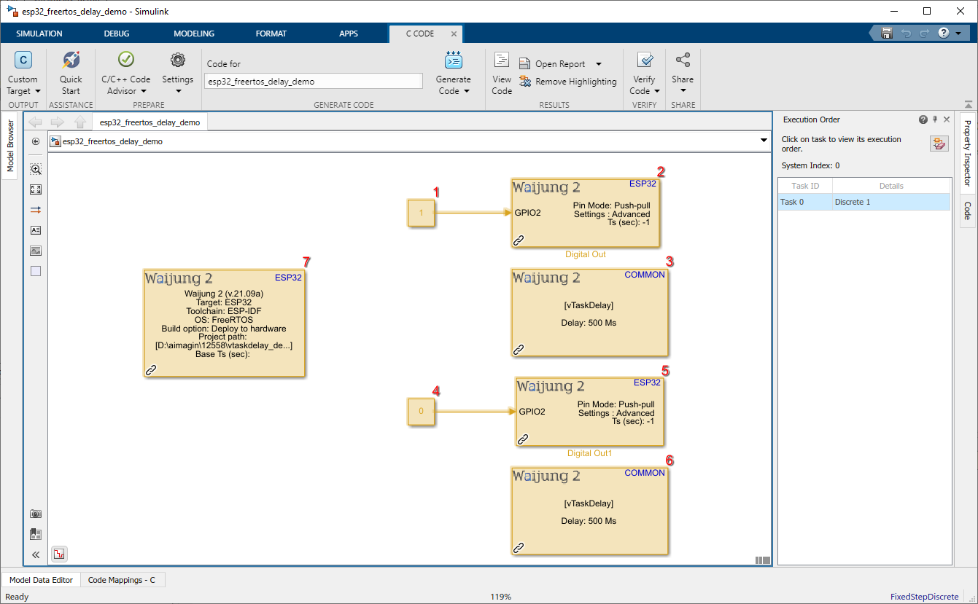Select the Digital Out GPIO2 block

(x=586, y=213)
